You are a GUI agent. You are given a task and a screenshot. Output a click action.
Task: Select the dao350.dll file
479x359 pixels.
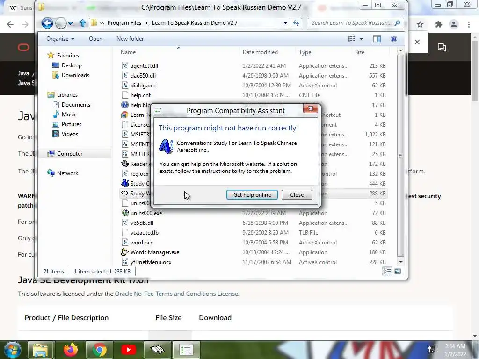coord(143,75)
